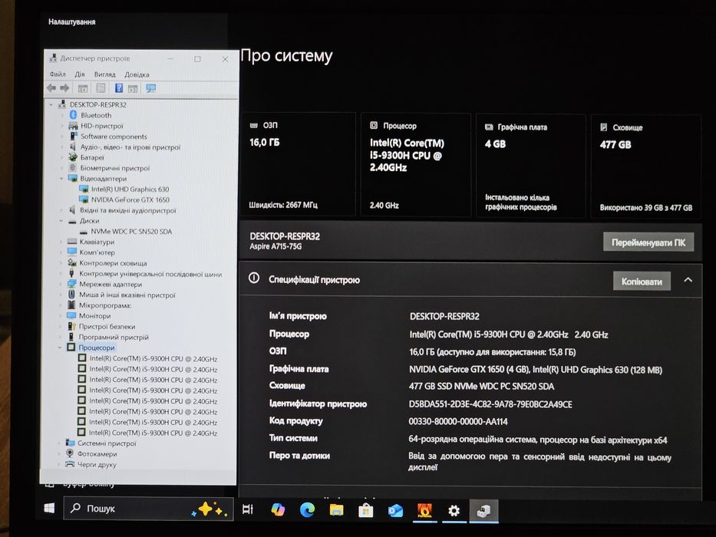The width and height of the screenshot is (716, 537).
Task: Open the Процесор summary card
Action: (x=415, y=165)
